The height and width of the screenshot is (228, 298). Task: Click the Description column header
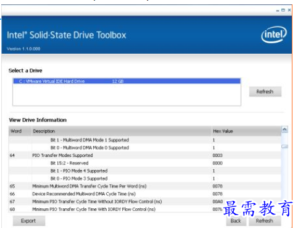pyautogui.click(x=122, y=131)
